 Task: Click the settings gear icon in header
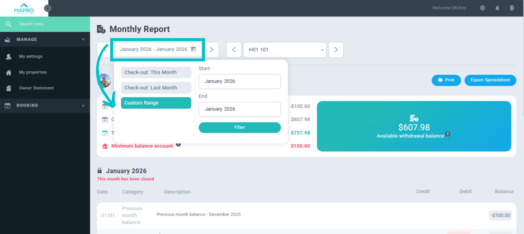click(x=482, y=8)
